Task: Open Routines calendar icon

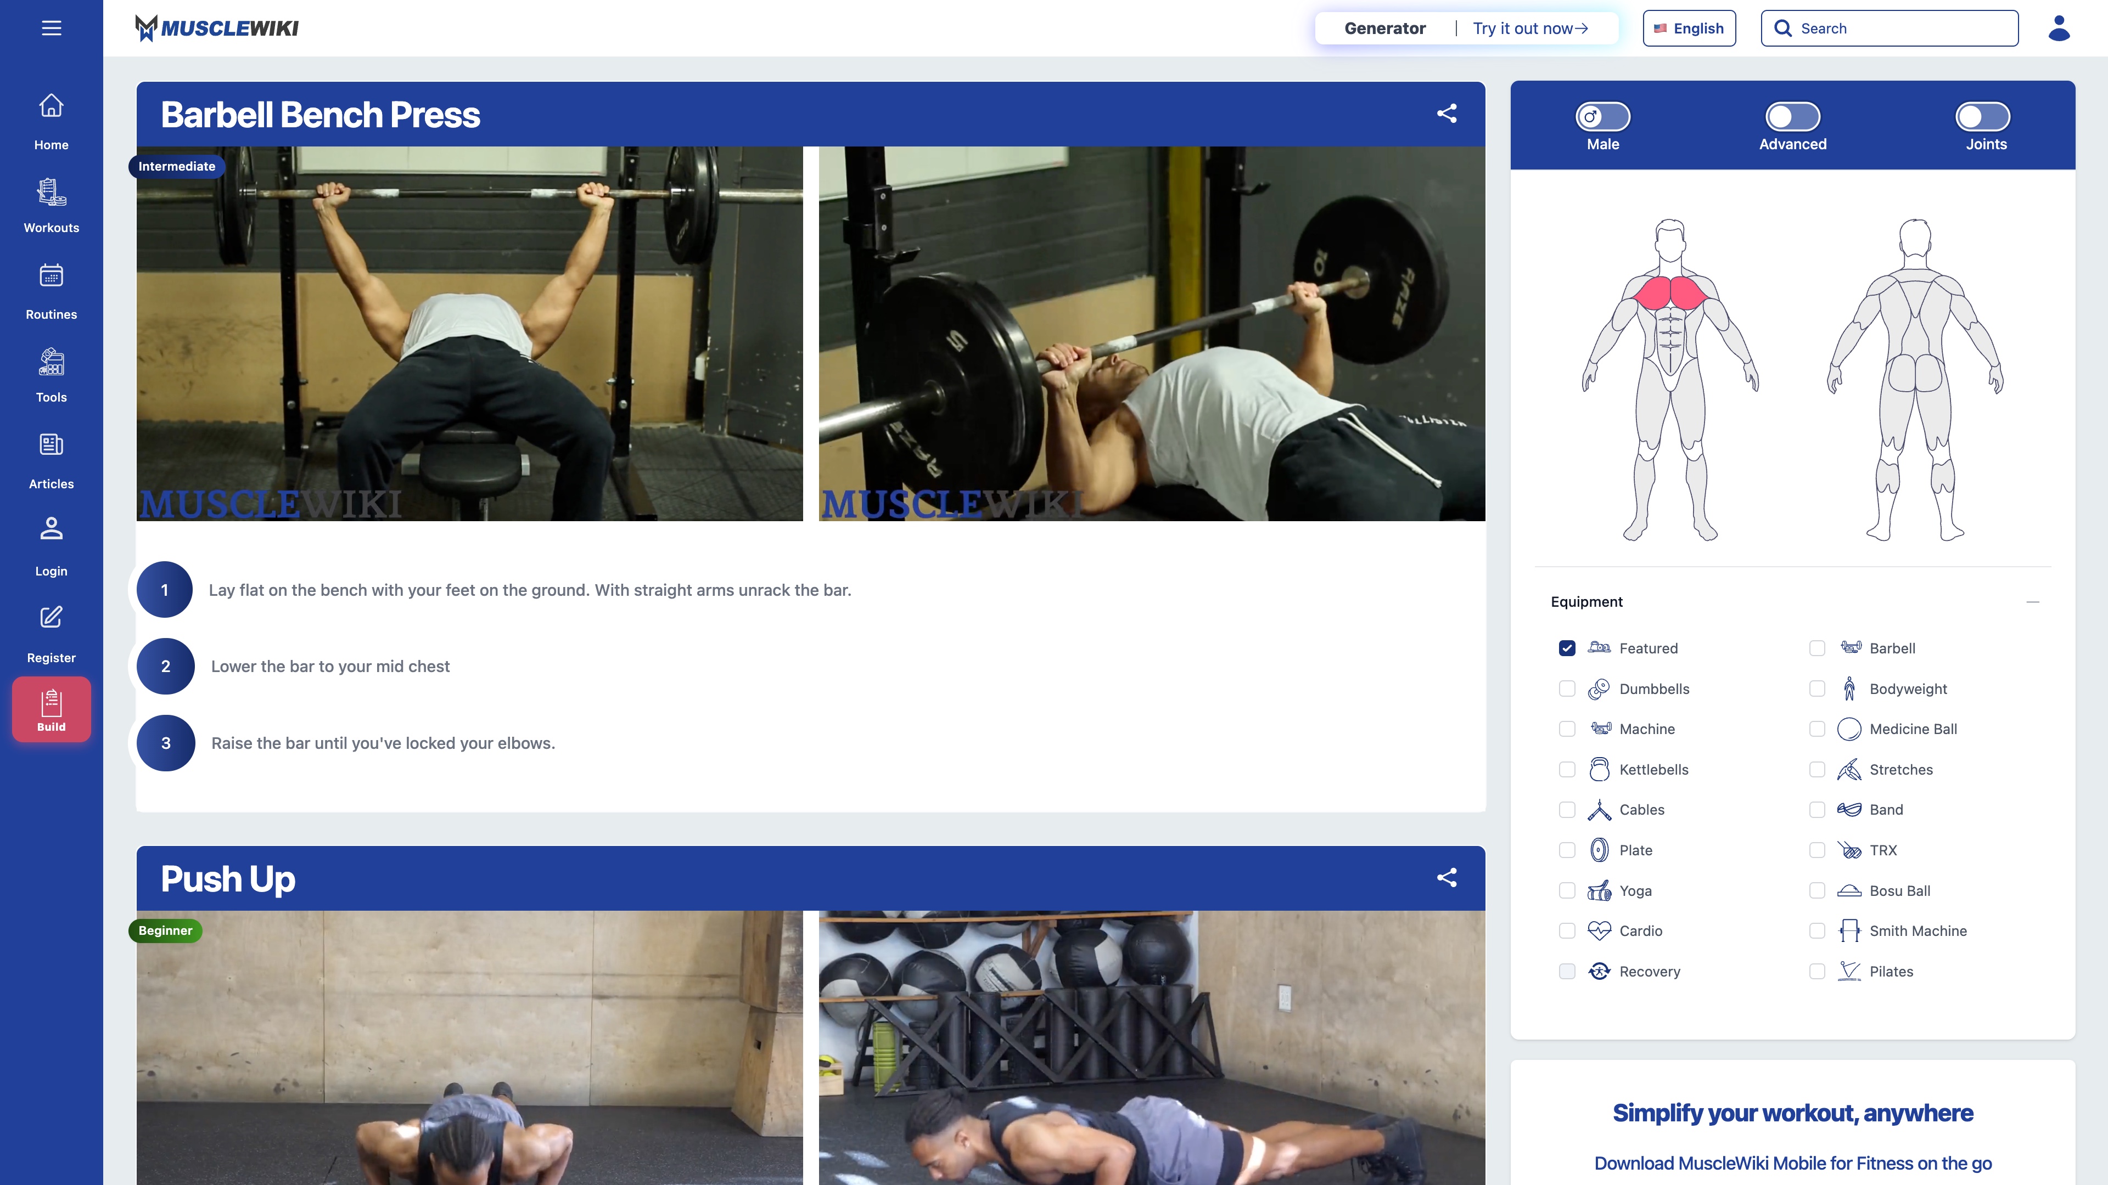Action: click(x=52, y=275)
